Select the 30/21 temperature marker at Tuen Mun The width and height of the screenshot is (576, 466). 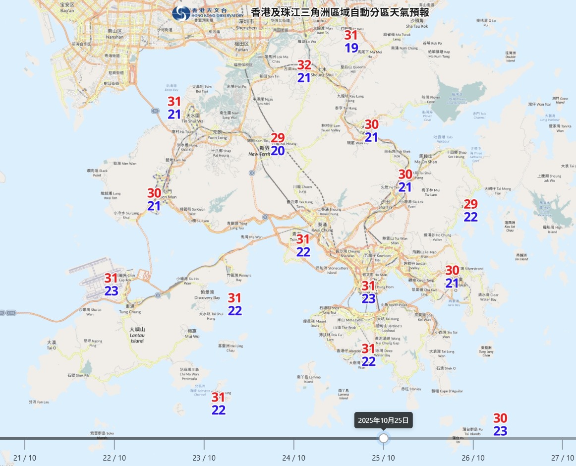coord(154,200)
